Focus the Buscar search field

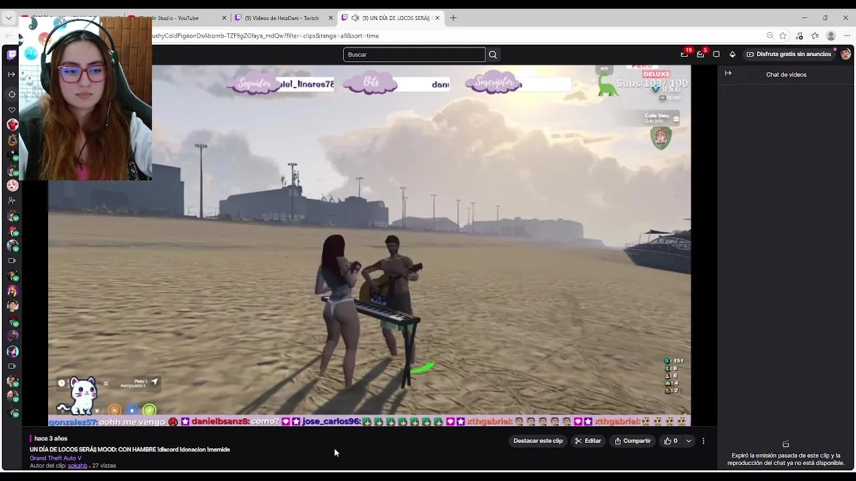[x=414, y=55]
